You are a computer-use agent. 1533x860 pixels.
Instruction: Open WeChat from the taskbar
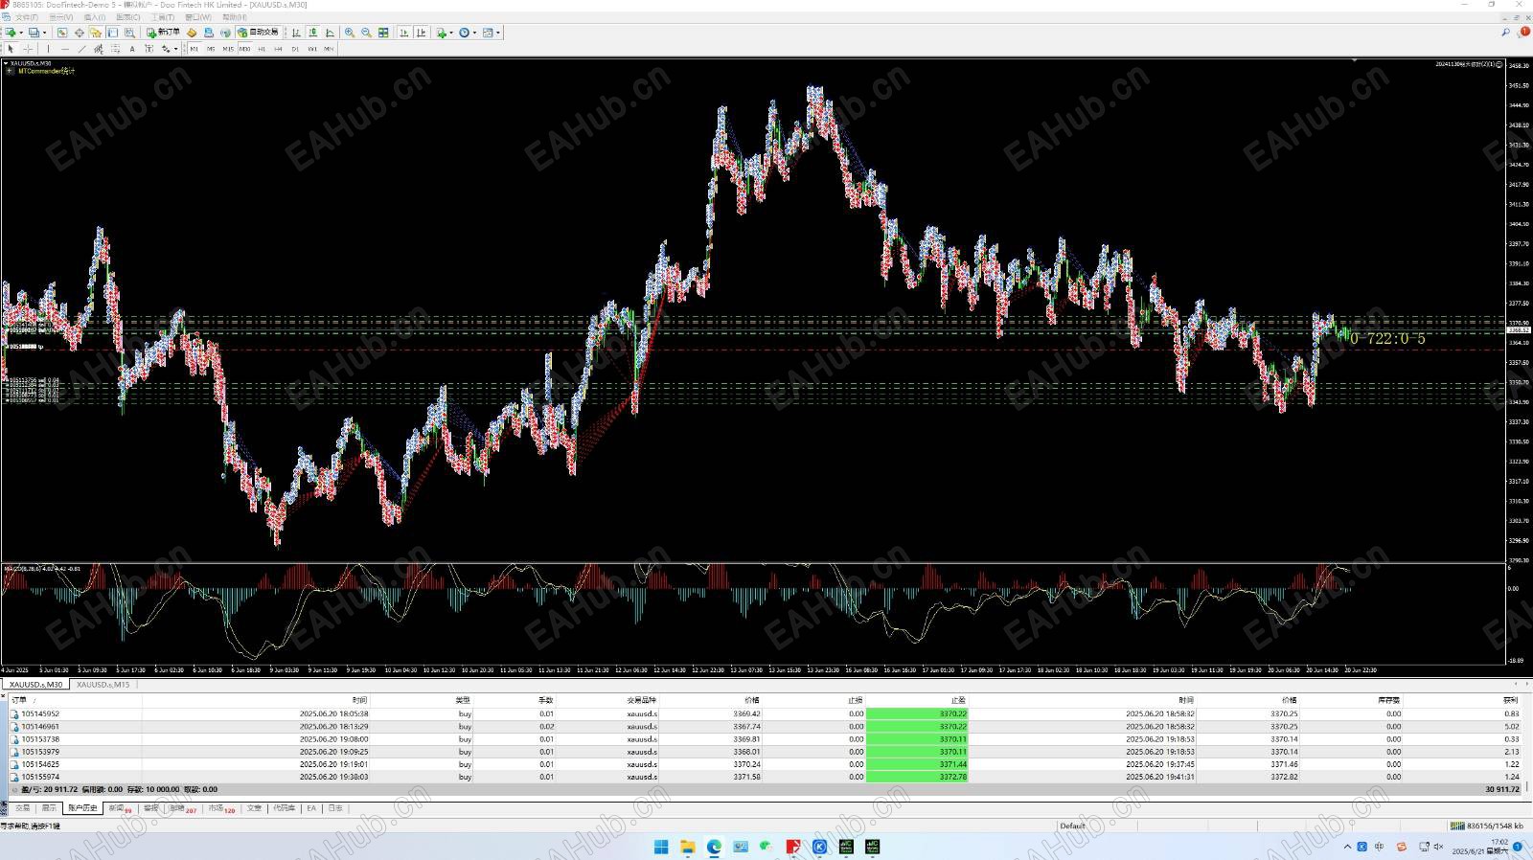coord(766,847)
